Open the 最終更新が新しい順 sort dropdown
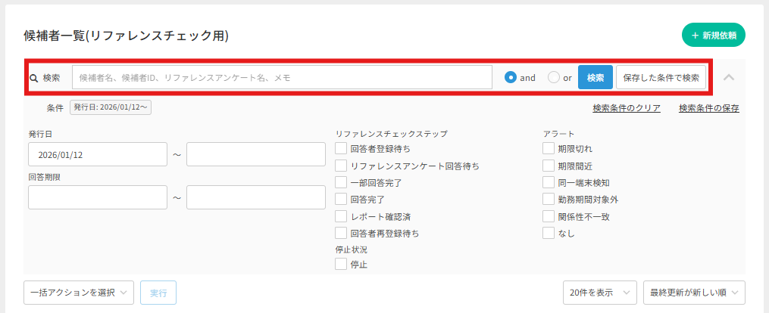769x313 pixels. pos(693,293)
